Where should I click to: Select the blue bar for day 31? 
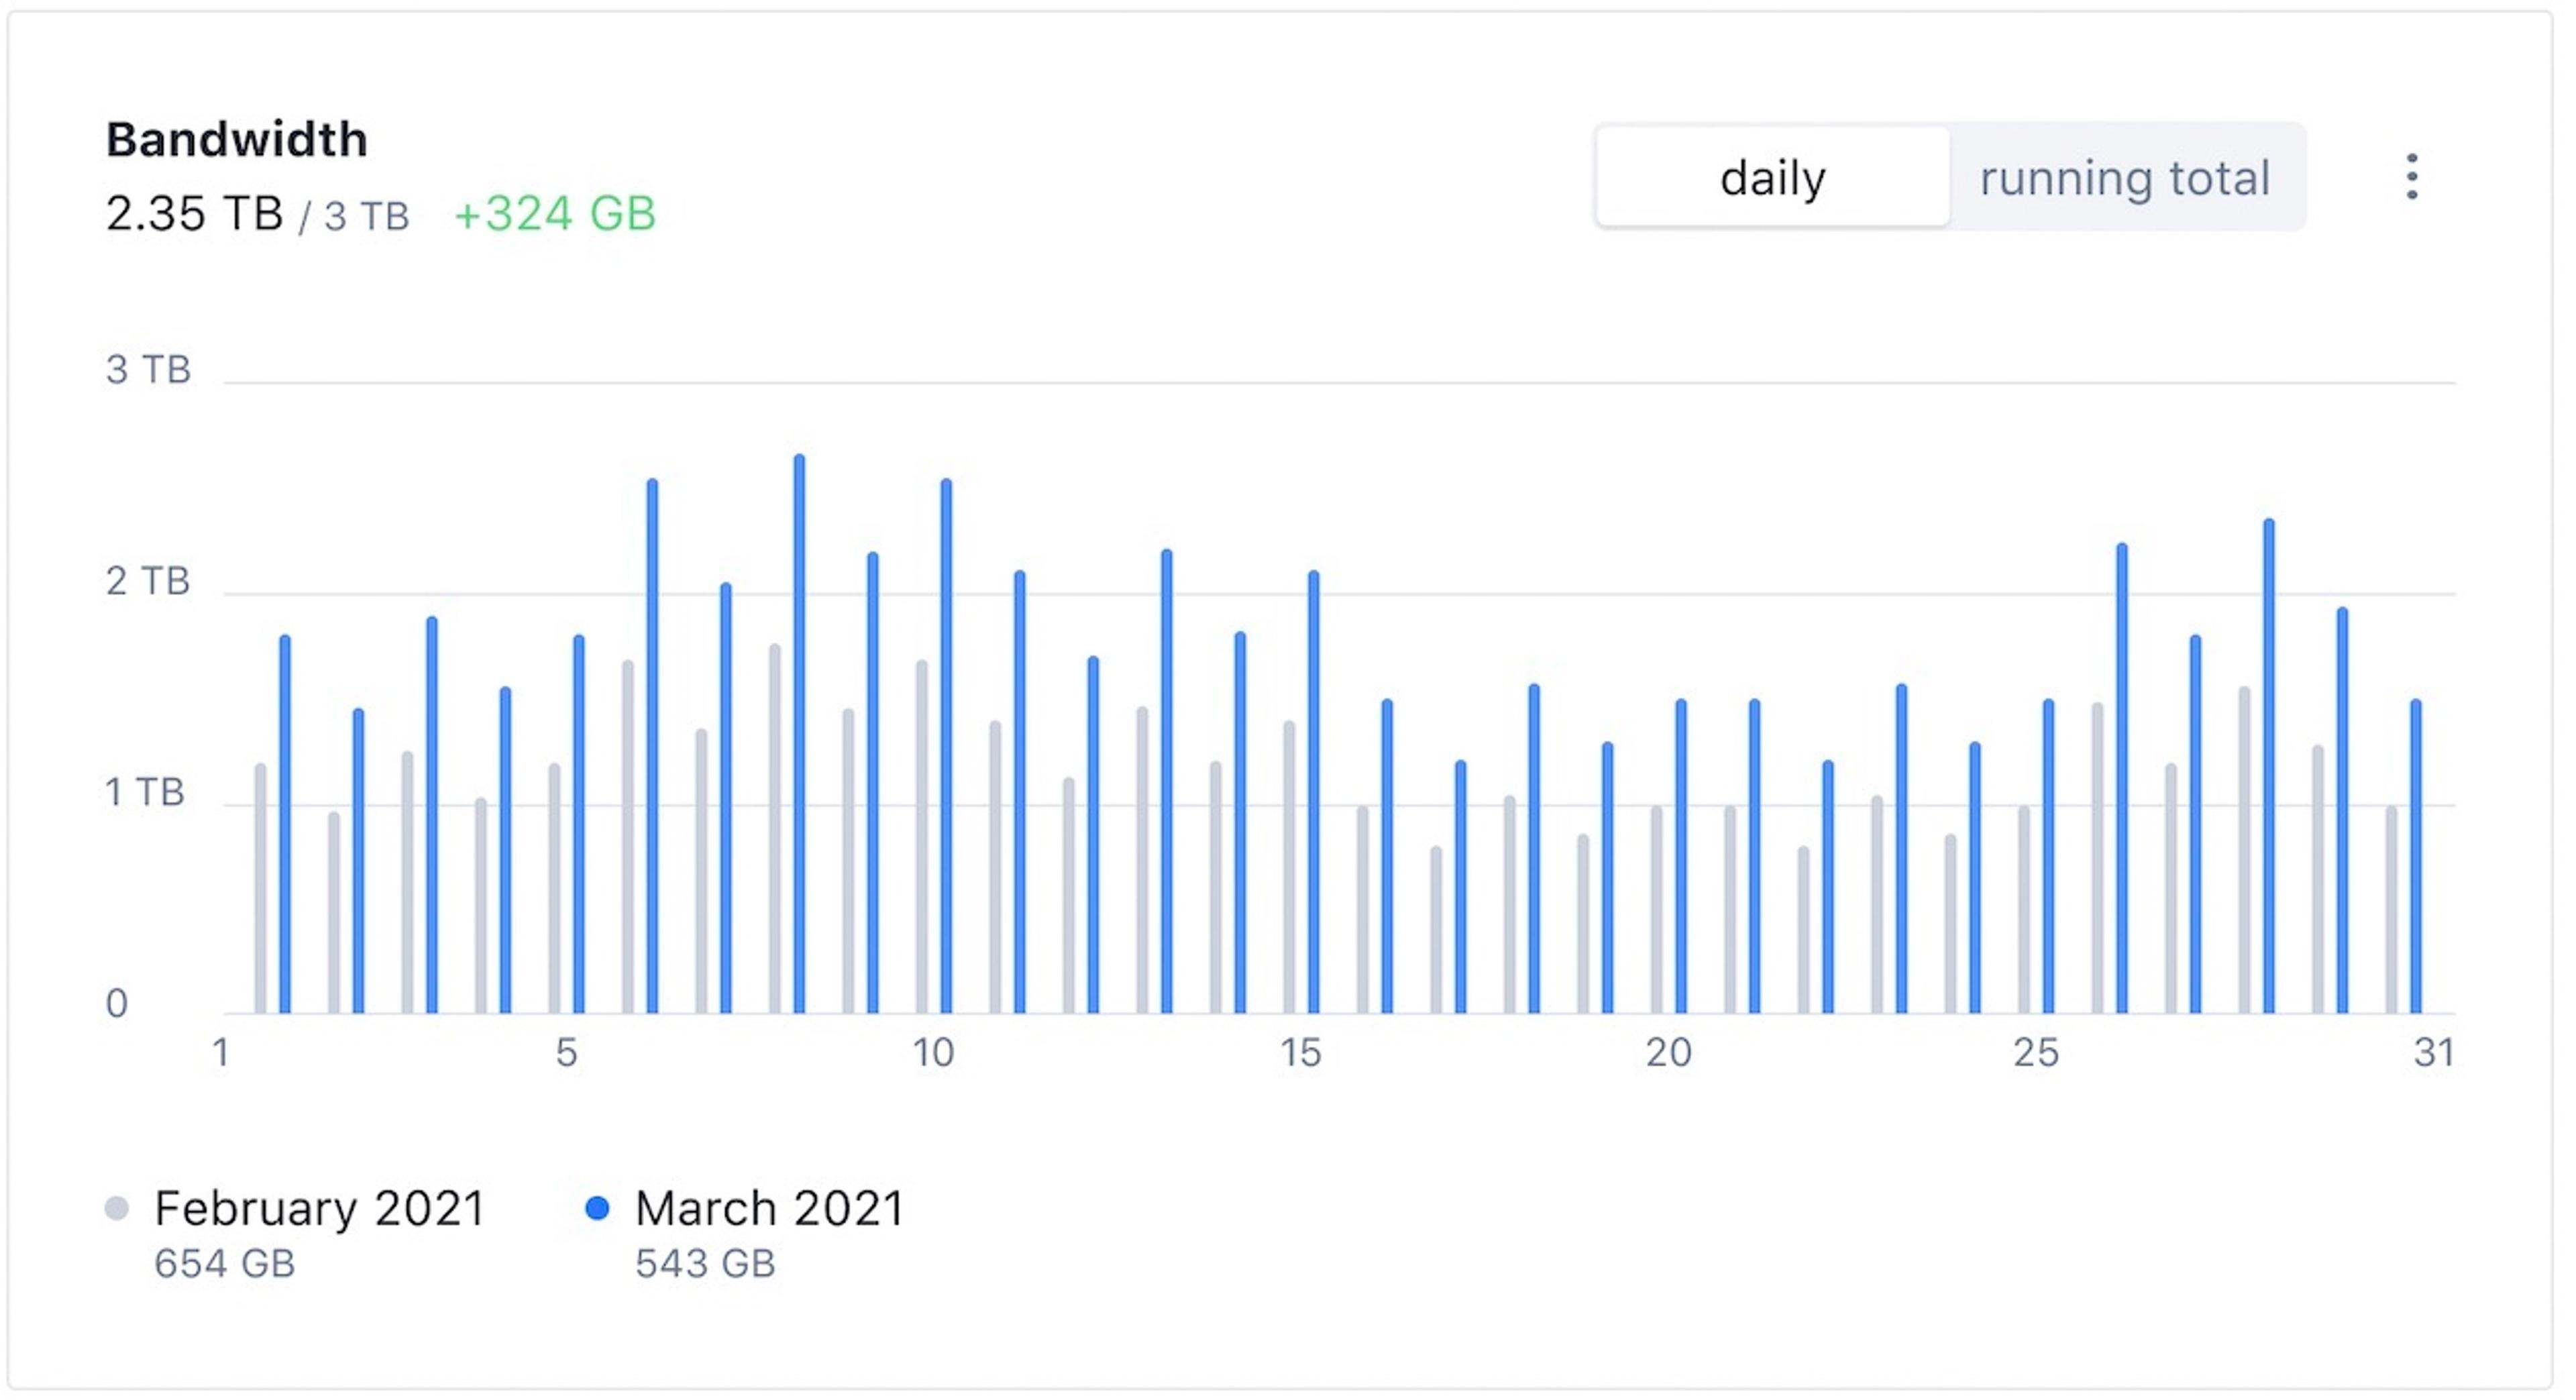point(2416,857)
